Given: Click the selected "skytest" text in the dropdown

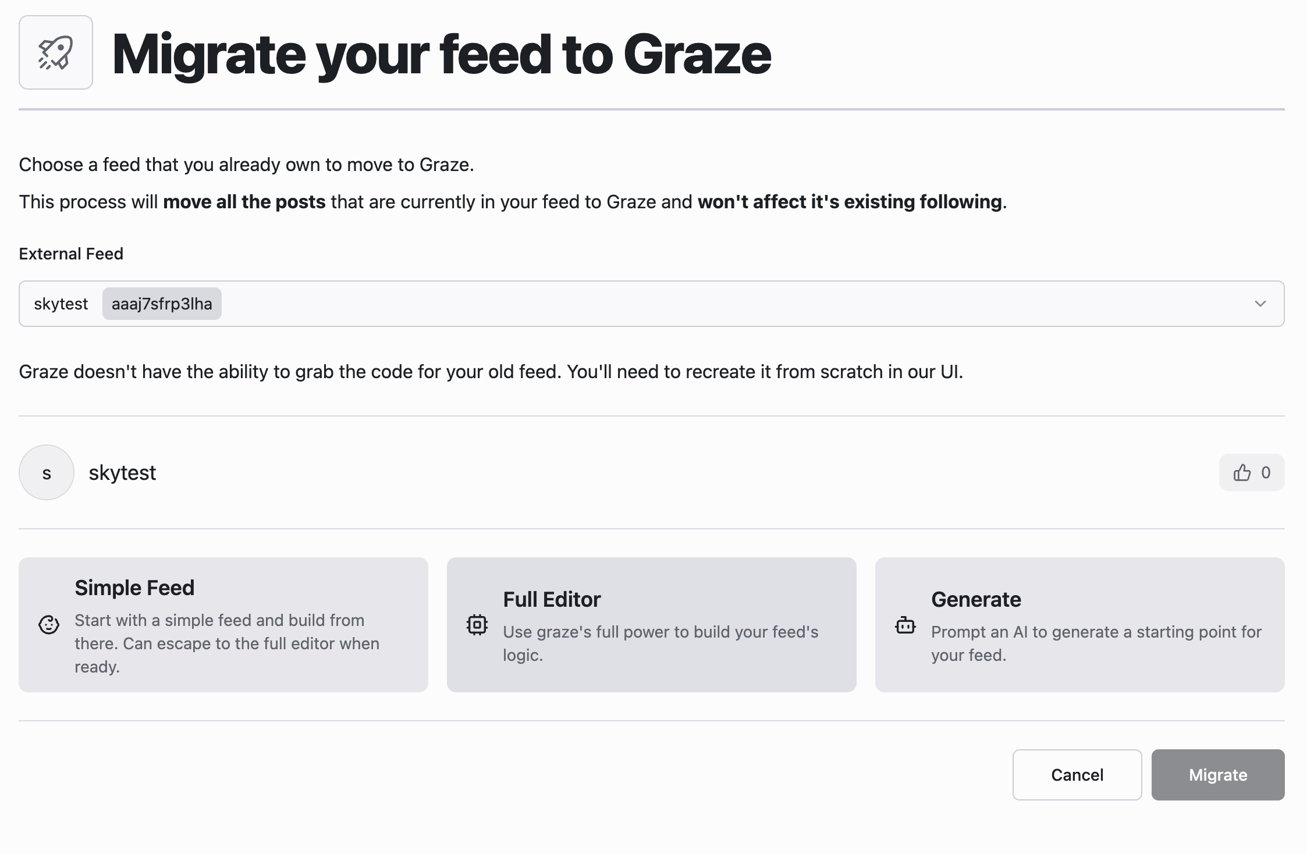Looking at the screenshot, I should [61, 304].
